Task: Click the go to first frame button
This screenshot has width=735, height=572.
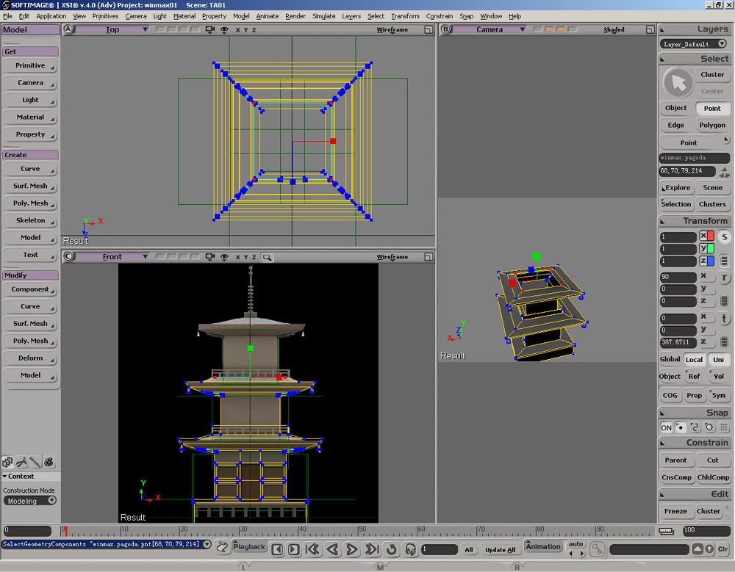Action: pos(312,549)
